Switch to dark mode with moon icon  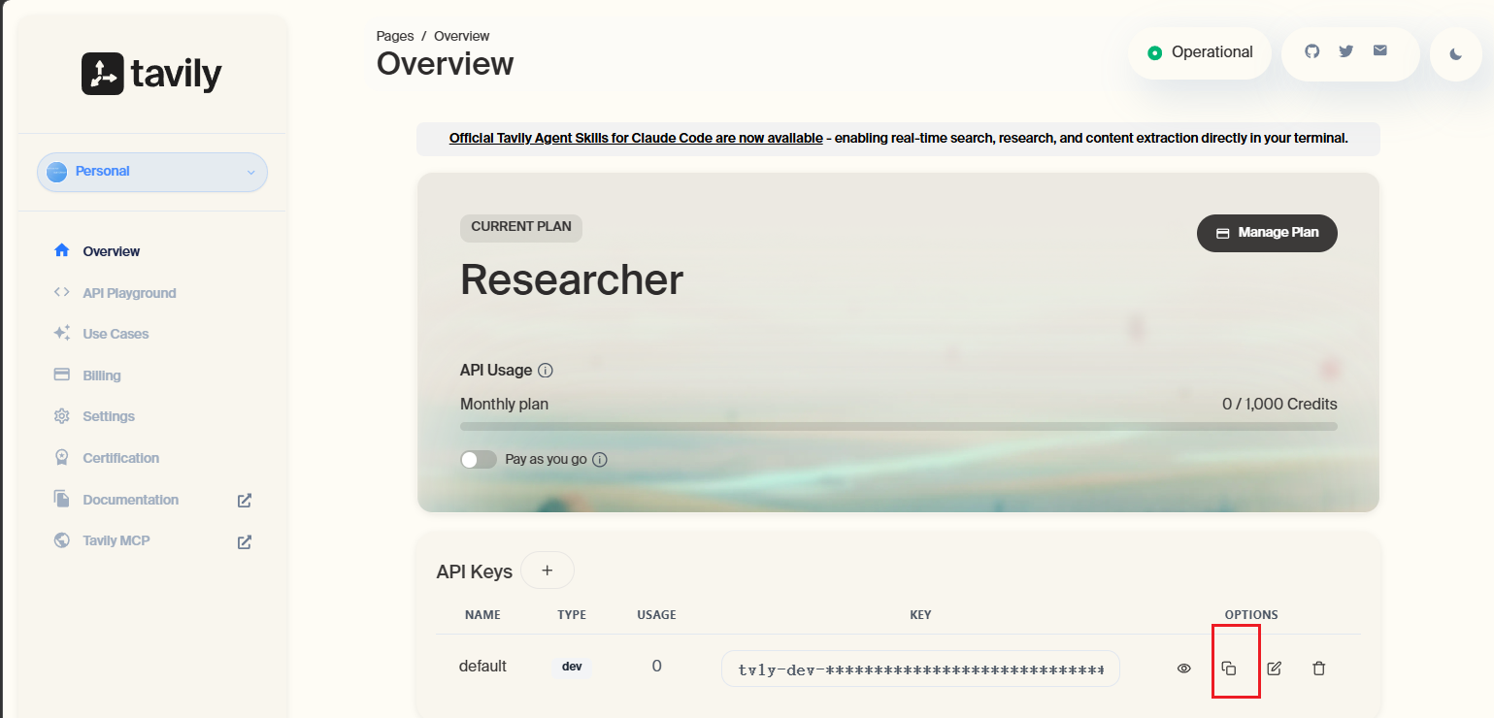(x=1455, y=54)
